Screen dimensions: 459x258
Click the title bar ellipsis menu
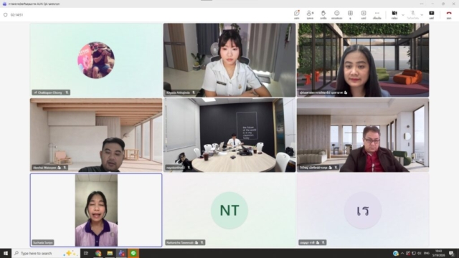422,4
